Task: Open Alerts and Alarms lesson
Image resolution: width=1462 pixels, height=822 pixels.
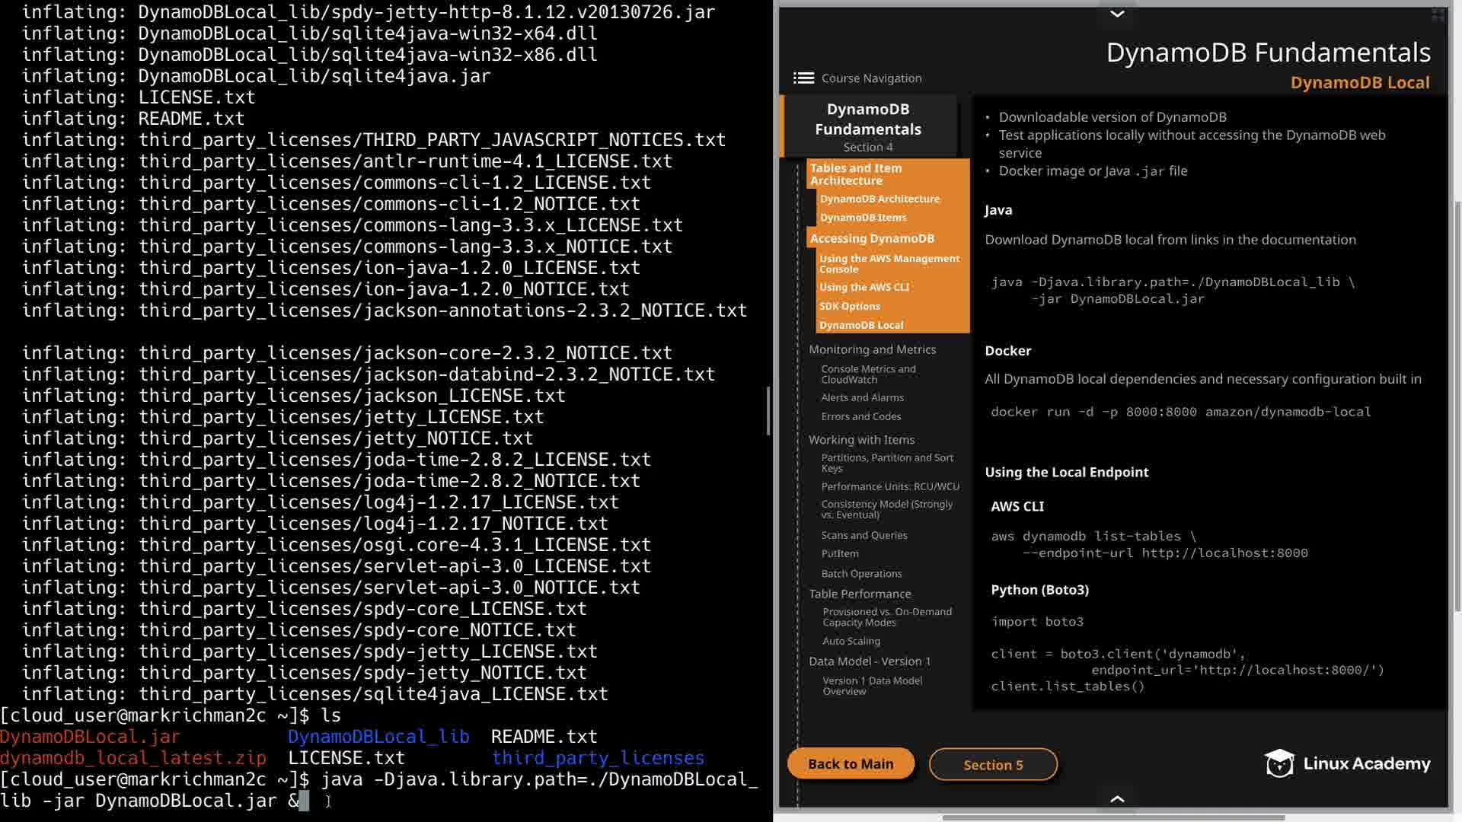Action: click(x=862, y=397)
